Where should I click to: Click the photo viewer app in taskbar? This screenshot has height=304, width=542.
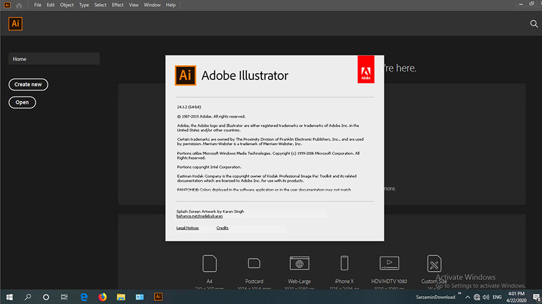coord(140,297)
